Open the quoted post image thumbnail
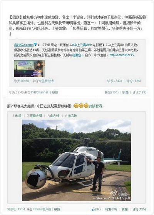The height and width of the screenshot is (215, 154). (29, 68)
